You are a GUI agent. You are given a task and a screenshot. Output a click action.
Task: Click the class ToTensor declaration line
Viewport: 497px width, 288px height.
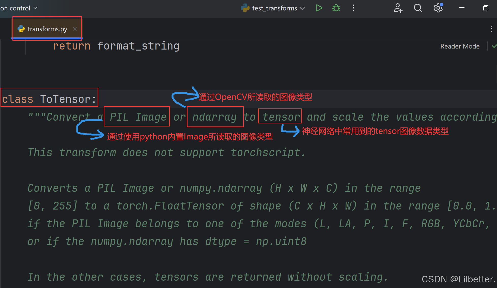[49, 99]
